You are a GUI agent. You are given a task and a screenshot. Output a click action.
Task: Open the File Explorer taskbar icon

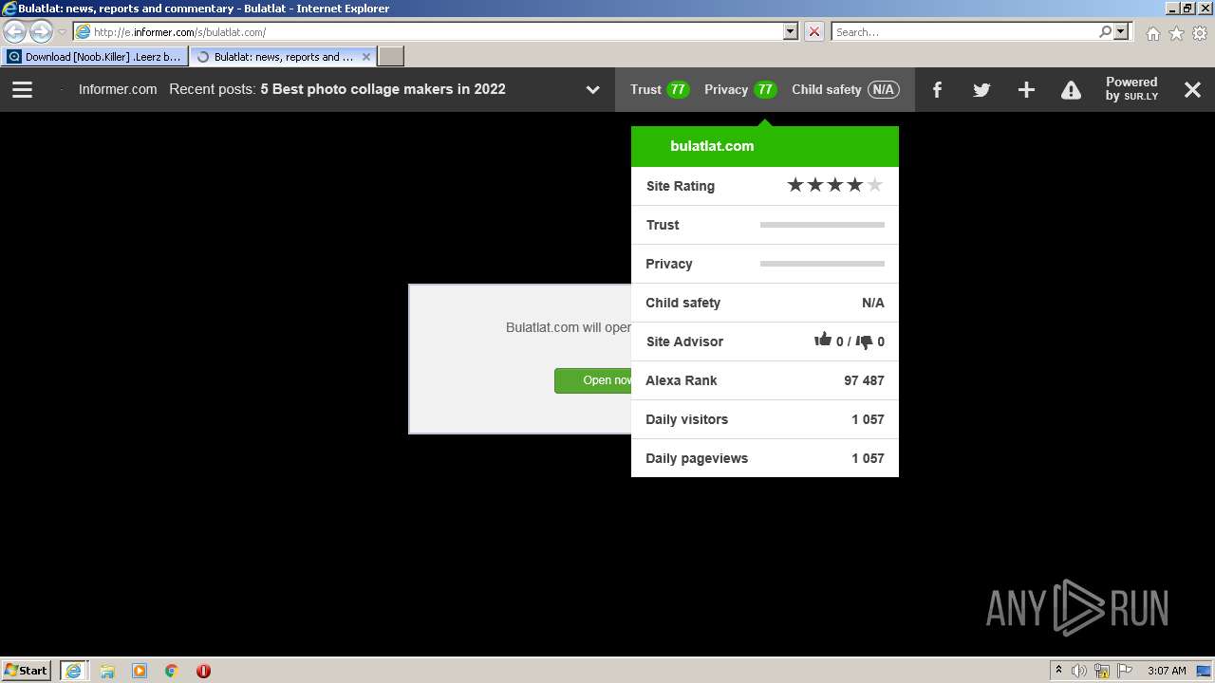click(107, 671)
